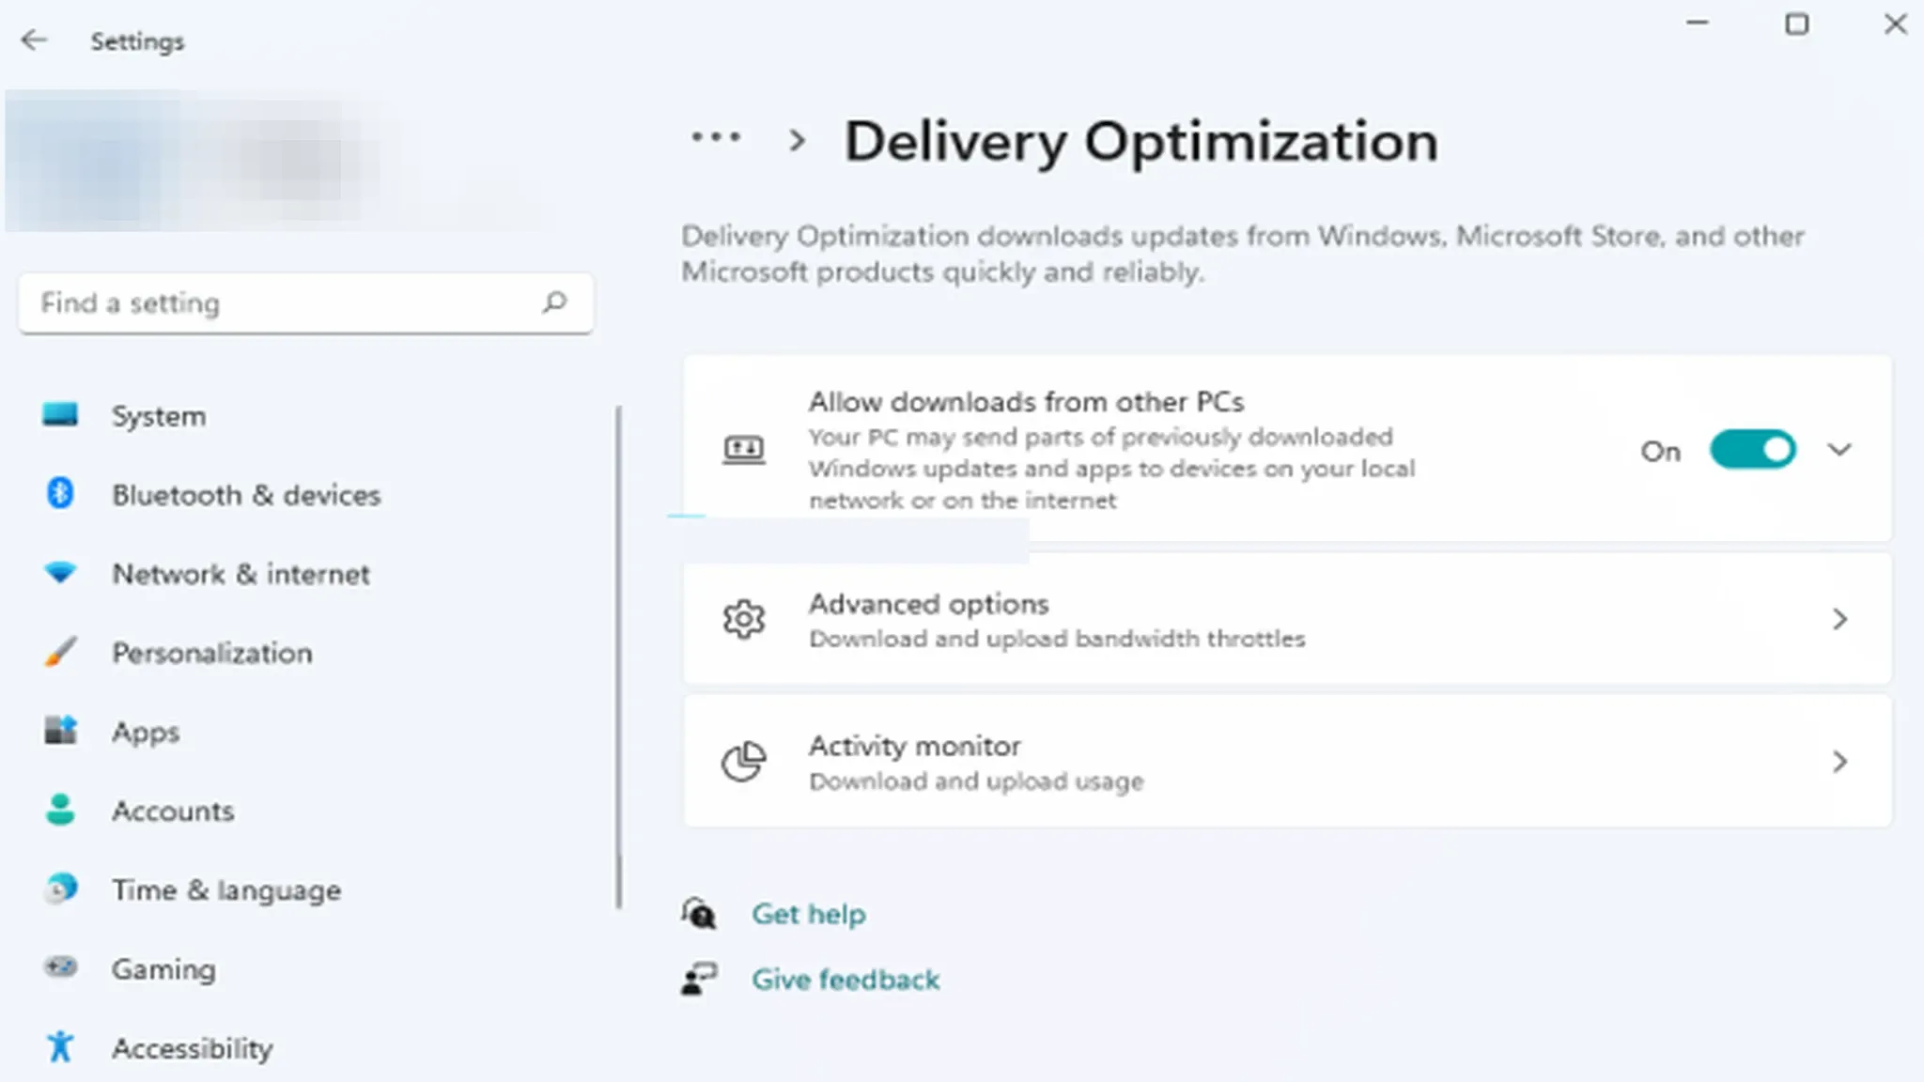Viewport: 1924px width, 1082px height.
Task: Select the Network wifi icon in sidebar
Action: coord(60,572)
